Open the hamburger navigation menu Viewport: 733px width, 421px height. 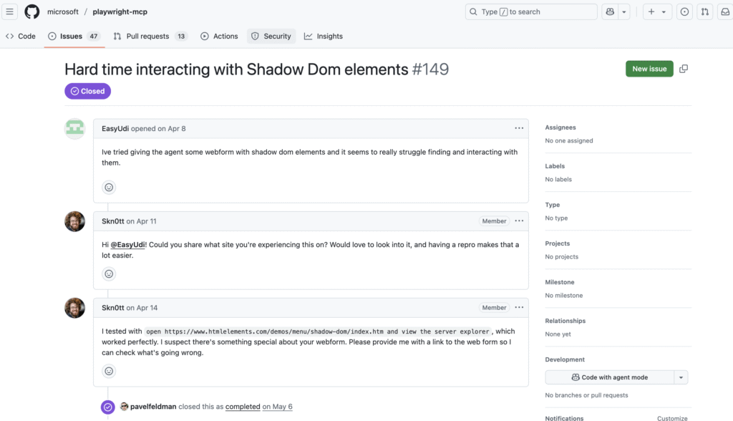coord(10,11)
